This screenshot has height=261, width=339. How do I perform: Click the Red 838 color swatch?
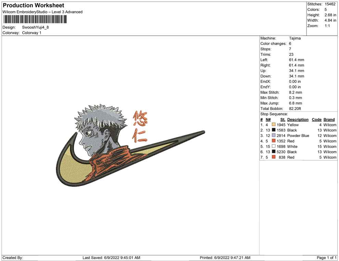pyautogui.click(x=274, y=157)
